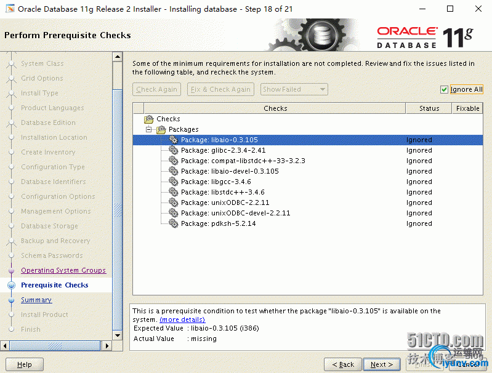
Task: Click the Checks root folder icon
Action: click(149, 119)
